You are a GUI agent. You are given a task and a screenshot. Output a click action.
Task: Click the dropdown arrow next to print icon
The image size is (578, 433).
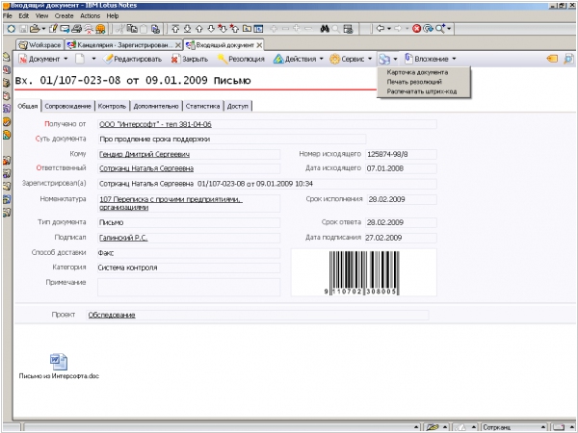(395, 59)
